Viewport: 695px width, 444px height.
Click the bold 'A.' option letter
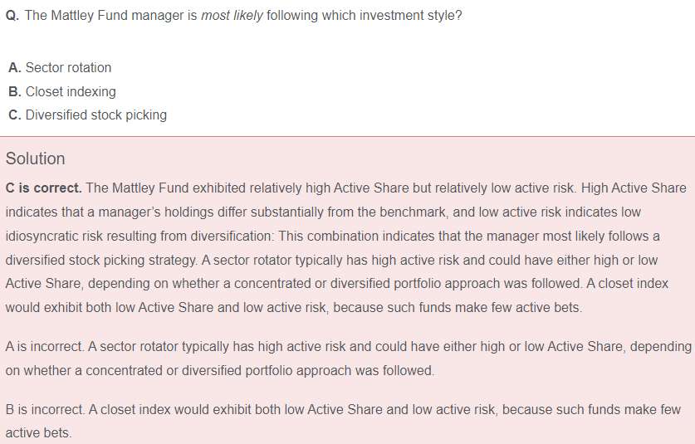click(15, 68)
